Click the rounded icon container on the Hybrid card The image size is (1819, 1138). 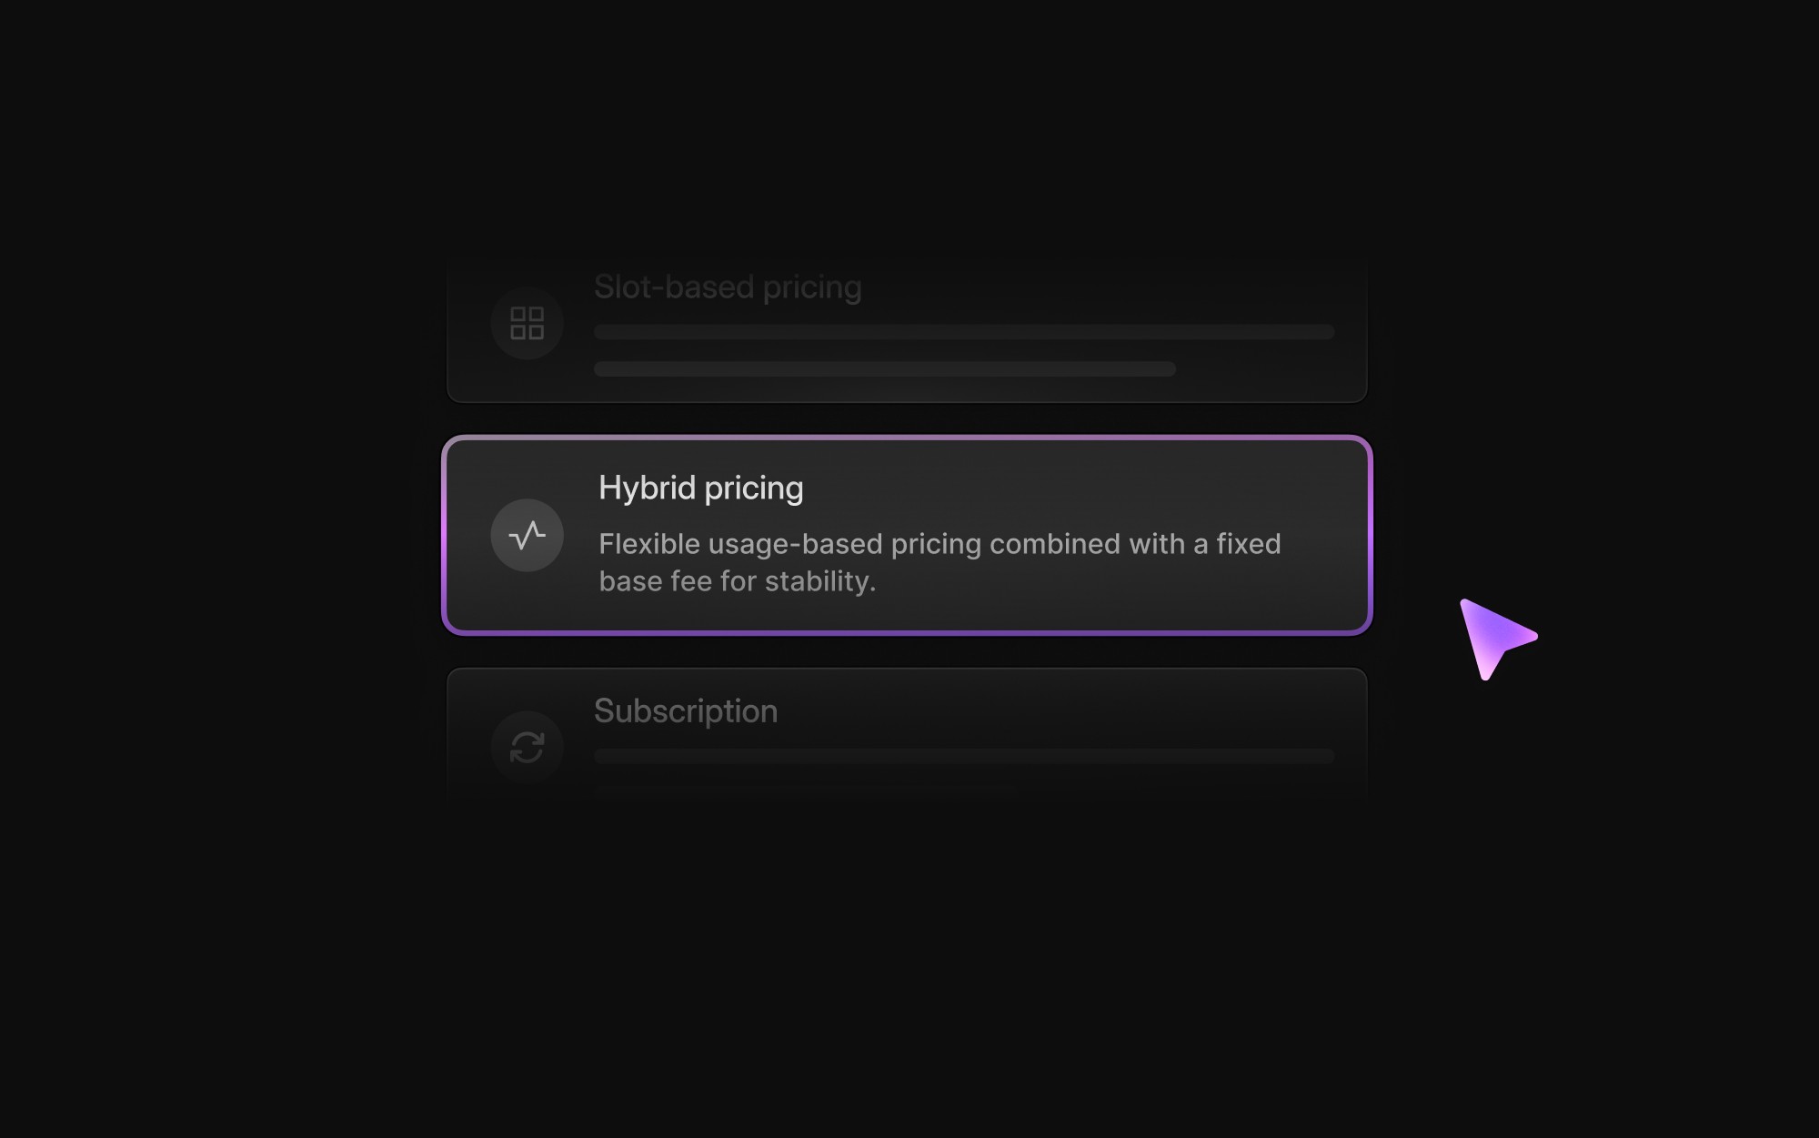point(527,536)
